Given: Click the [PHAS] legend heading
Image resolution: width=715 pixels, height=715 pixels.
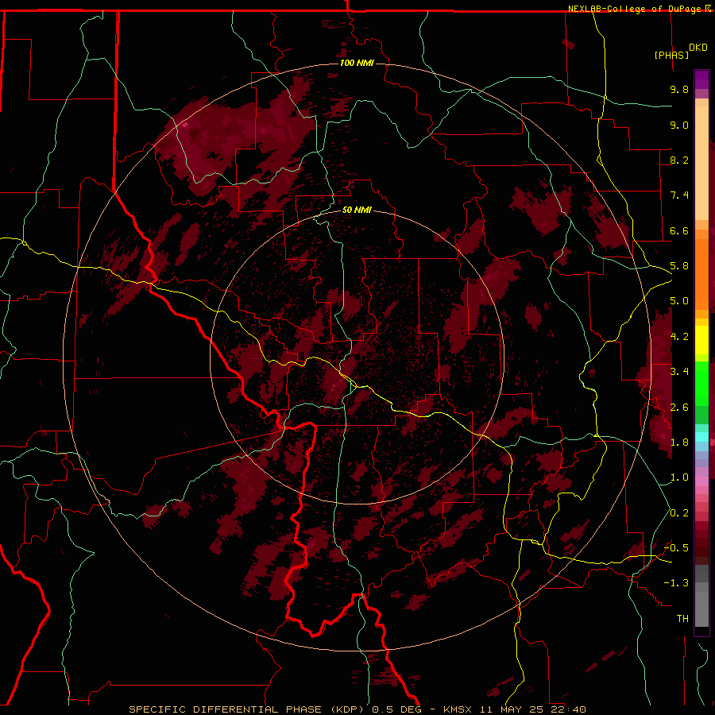Looking at the screenshot, I should (671, 55).
